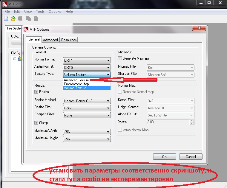Open the Maximum Width dropdown

pyautogui.click(x=87, y=132)
